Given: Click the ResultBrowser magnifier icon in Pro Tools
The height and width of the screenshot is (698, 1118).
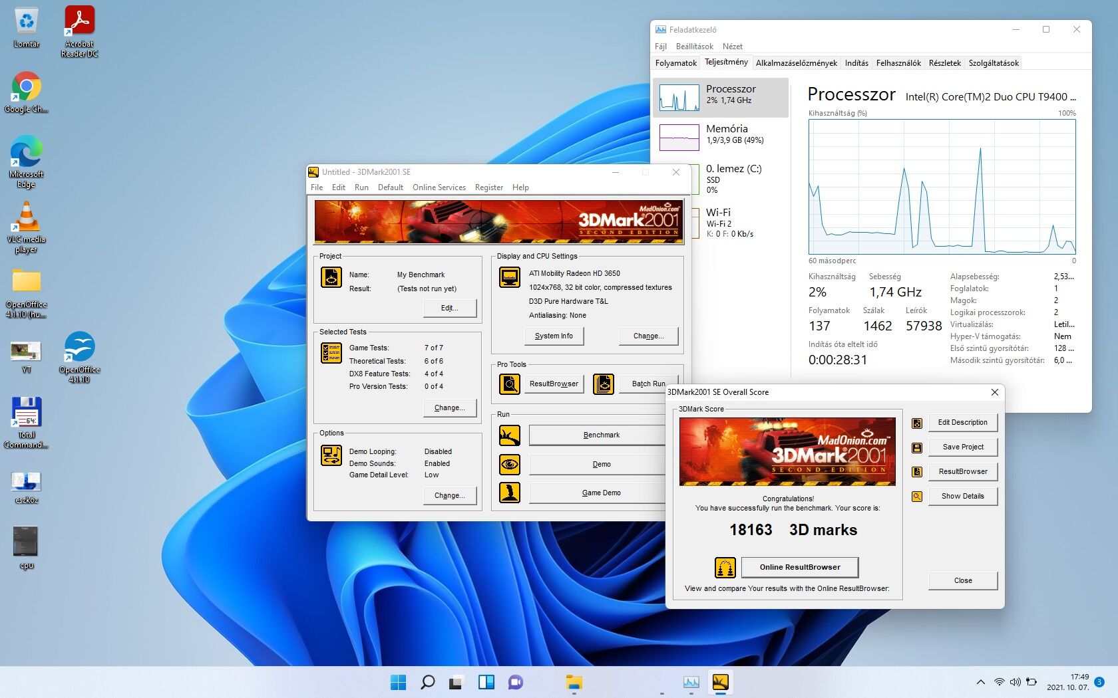Looking at the screenshot, I should (x=510, y=384).
